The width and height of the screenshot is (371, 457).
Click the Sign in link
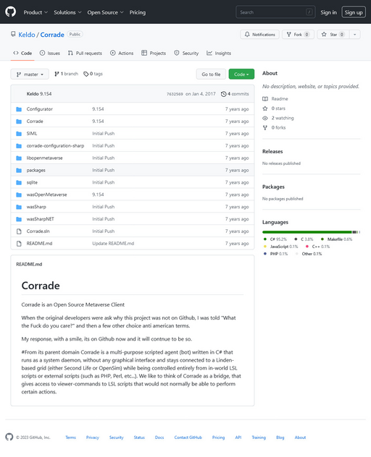point(328,12)
